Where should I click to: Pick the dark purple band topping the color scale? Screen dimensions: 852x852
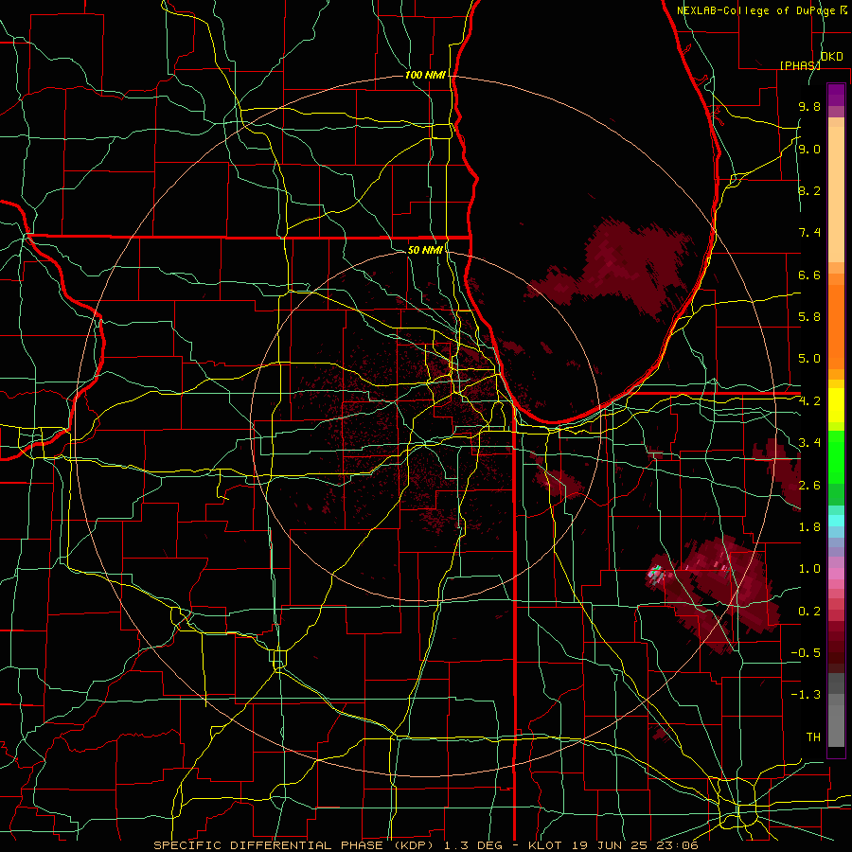[836, 95]
